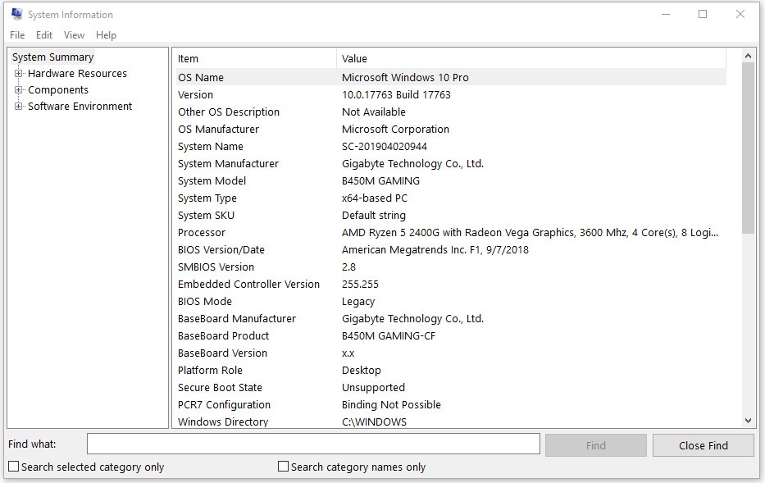Click the value 10.0.17763 Build 17763

point(396,94)
